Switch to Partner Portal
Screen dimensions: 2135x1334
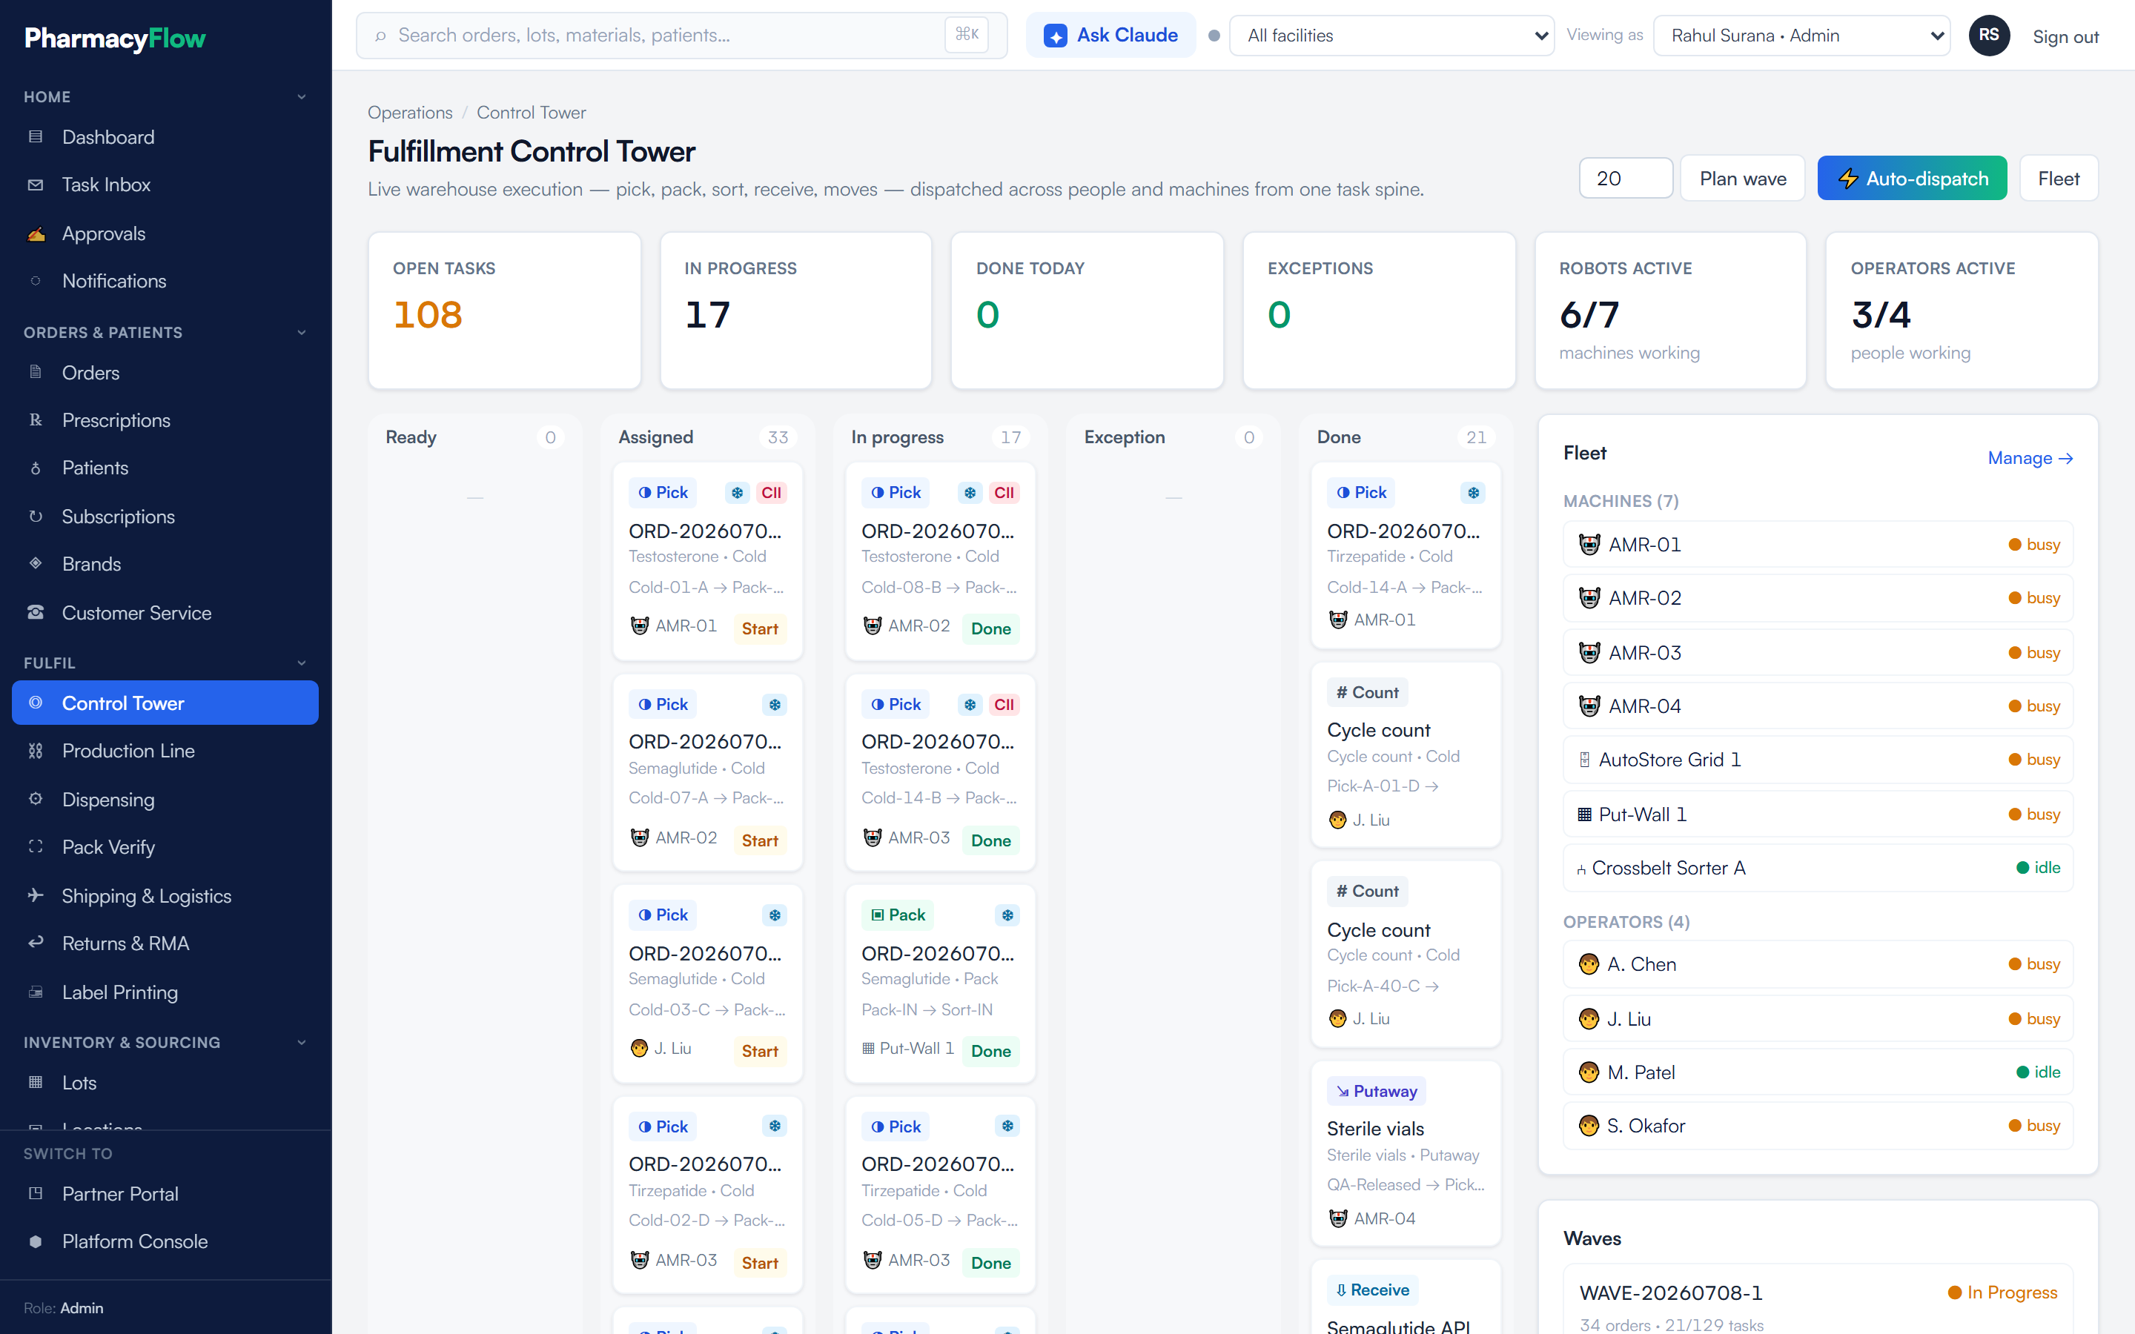coord(165,1194)
